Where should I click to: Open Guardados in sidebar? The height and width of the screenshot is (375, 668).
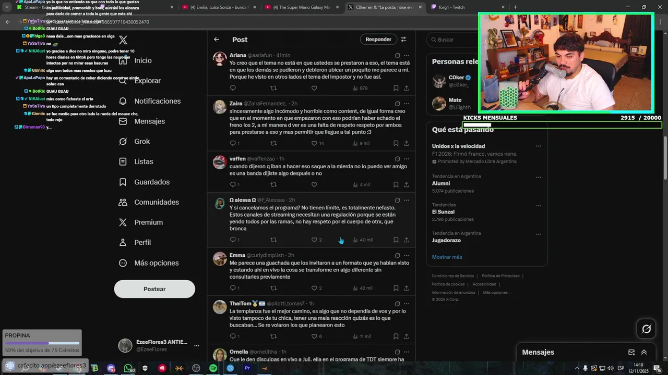(x=144, y=182)
